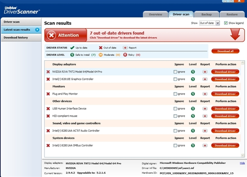Switch to the Driver scan tab

pyautogui.click(x=181, y=14)
